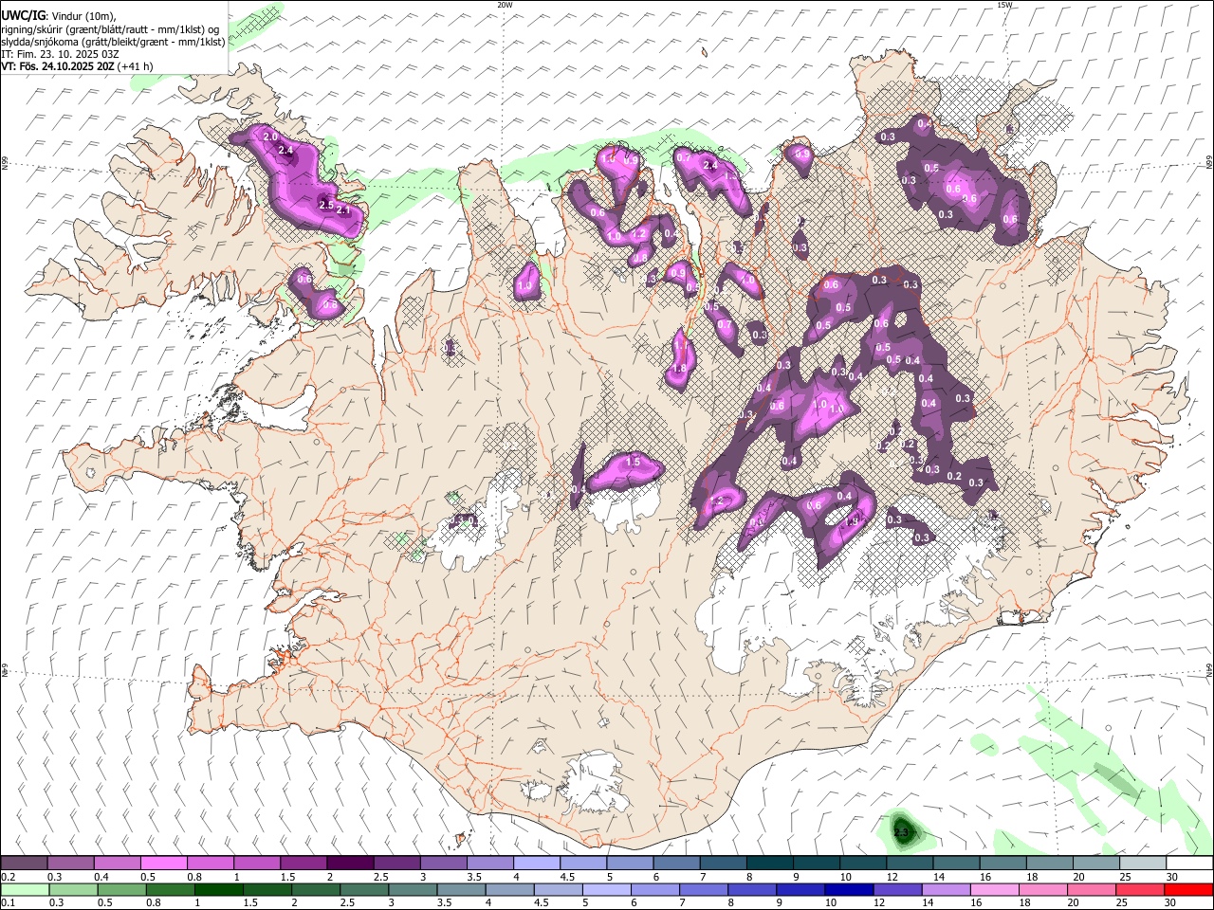1214x910 pixels.
Task: Select the 3 swatch in the upper snow legend
Action: pyautogui.click(x=442, y=864)
